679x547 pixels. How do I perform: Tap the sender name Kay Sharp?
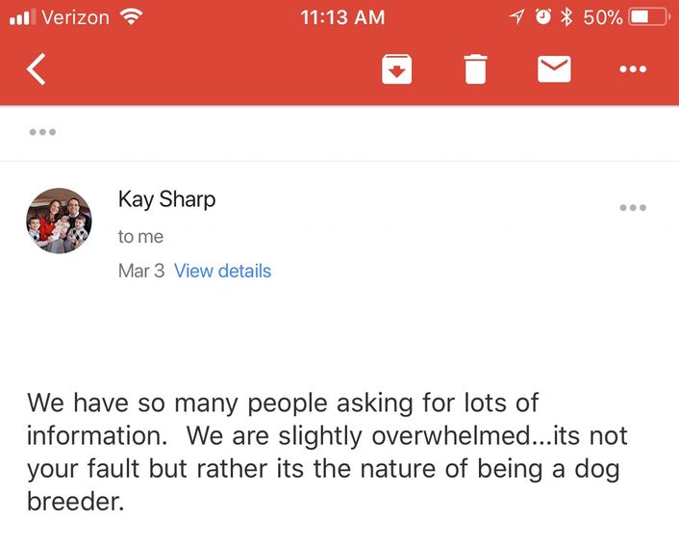[x=166, y=199]
